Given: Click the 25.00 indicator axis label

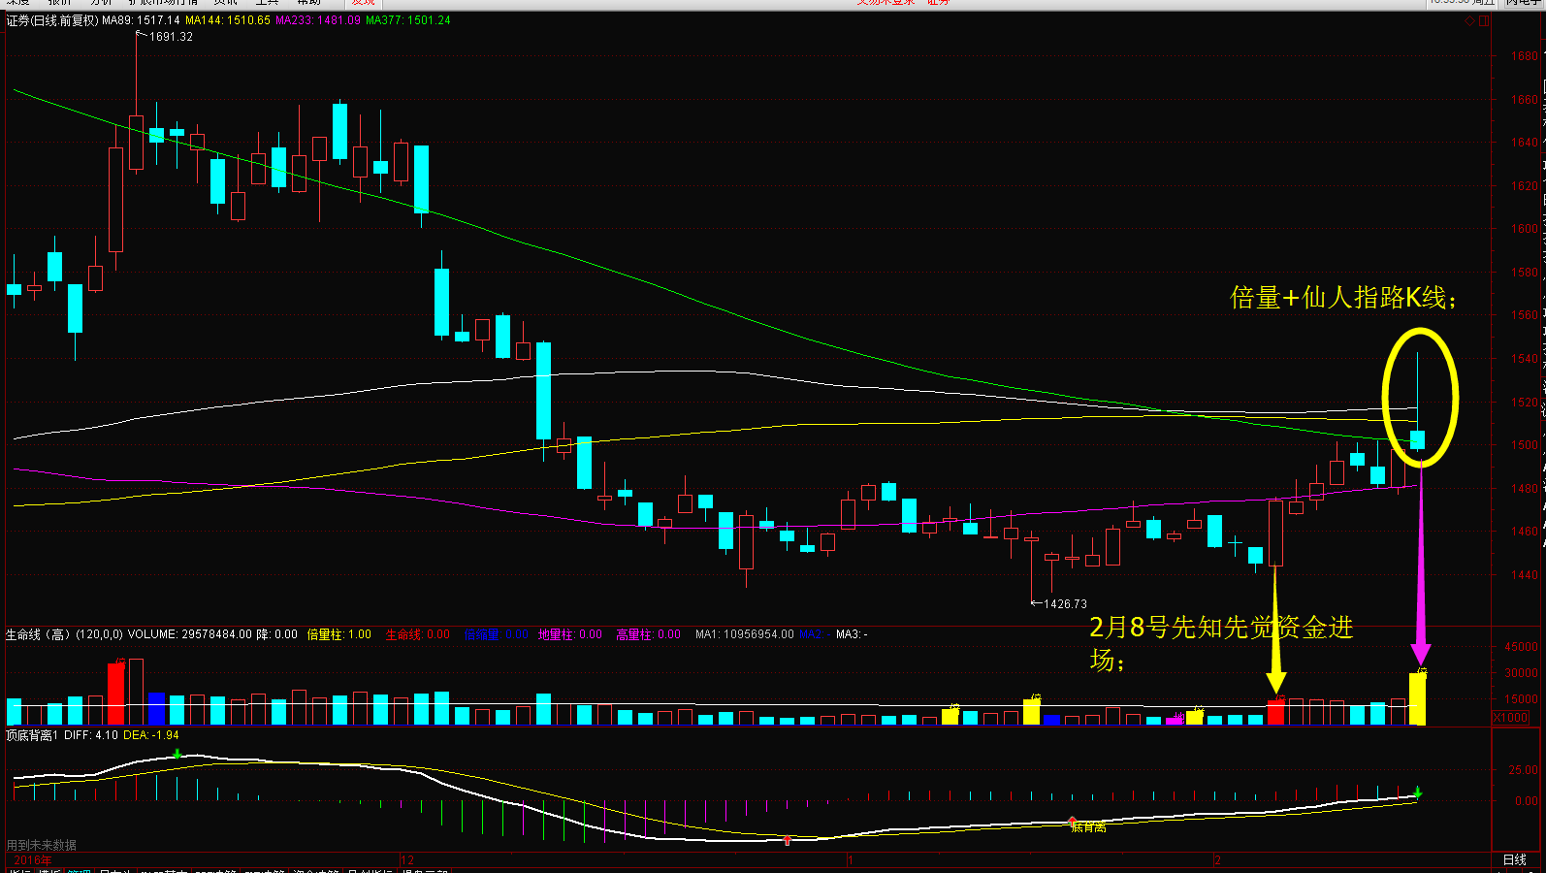Looking at the screenshot, I should coord(1524,769).
